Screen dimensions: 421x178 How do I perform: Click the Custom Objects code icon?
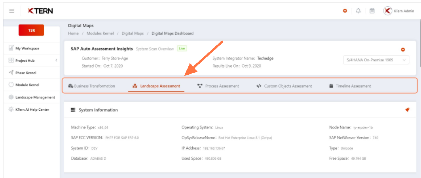pos(259,86)
